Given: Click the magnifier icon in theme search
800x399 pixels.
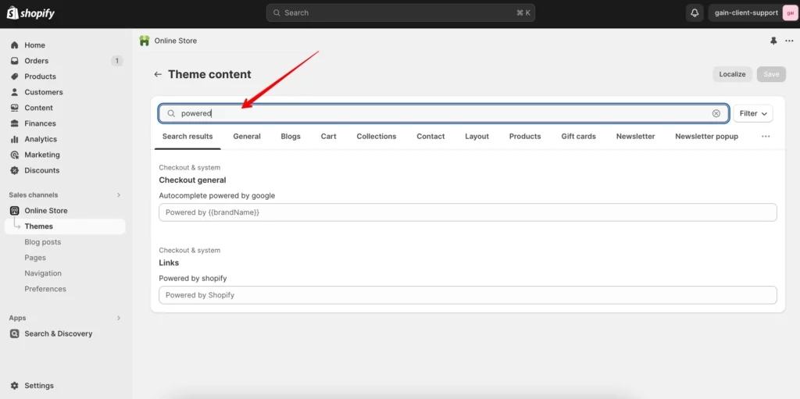Looking at the screenshot, I should 171,113.
